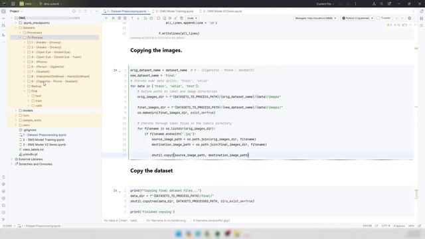The height and width of the screenshot is (239, 425).
Task: Click the expand all icon in Project panel
Action: 80,11
